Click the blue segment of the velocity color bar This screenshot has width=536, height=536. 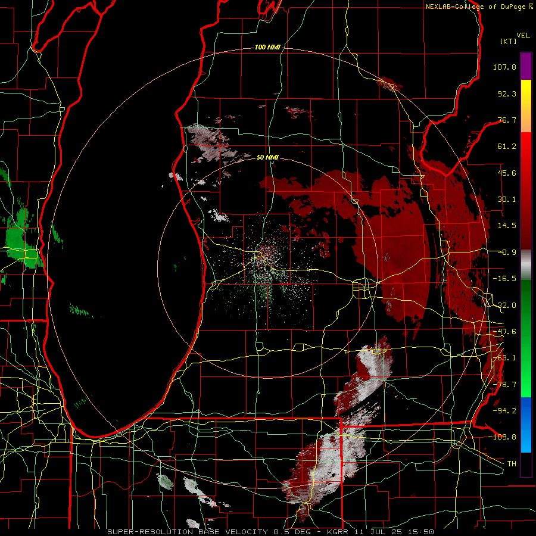(x=526, y=425)
